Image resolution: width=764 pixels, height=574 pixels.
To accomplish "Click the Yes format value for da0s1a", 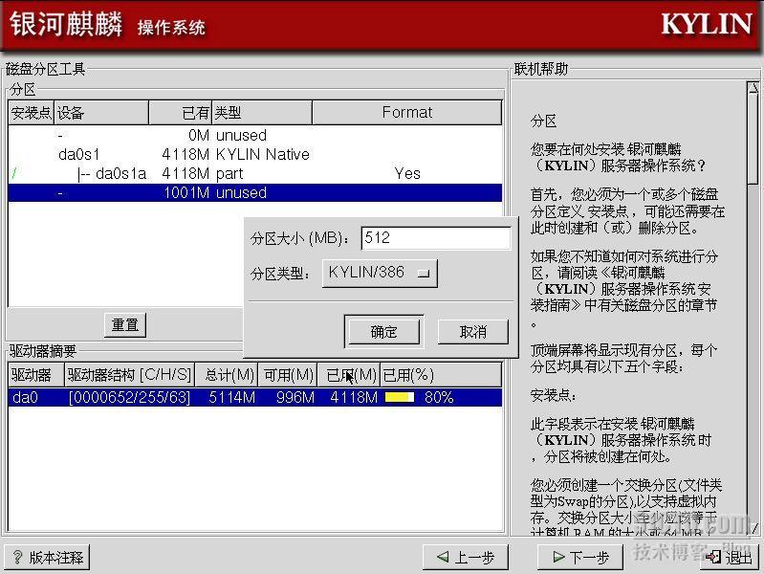I will [x=407, y=173].
